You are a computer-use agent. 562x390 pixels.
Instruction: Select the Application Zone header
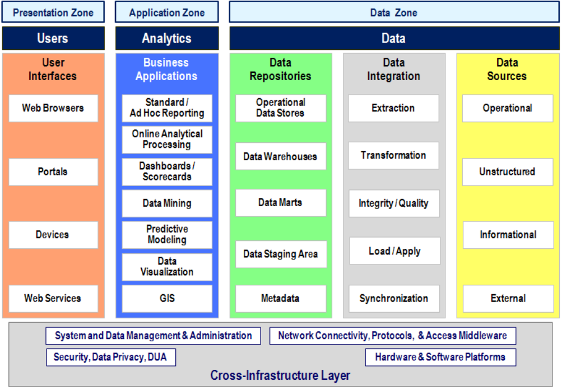click(x=166, y=12)
